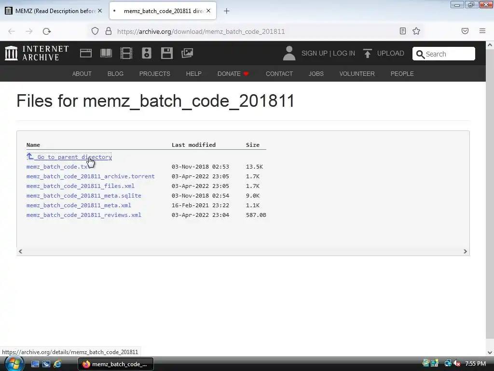Screen dimensions: 494x371
Task: Open the Software floppy disk icon
Action: click(x=166, y=53)
